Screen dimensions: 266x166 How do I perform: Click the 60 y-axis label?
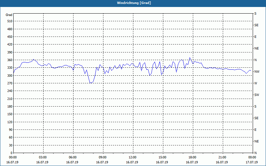(11, 137)
